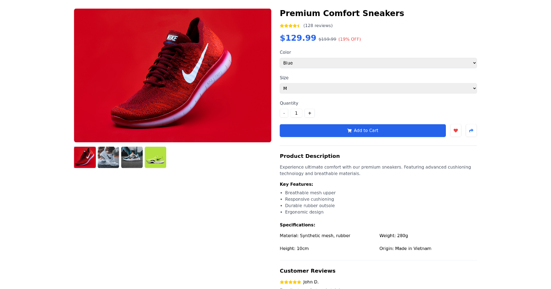Increase quantity with the + button
551x289 pixels.
309,113
